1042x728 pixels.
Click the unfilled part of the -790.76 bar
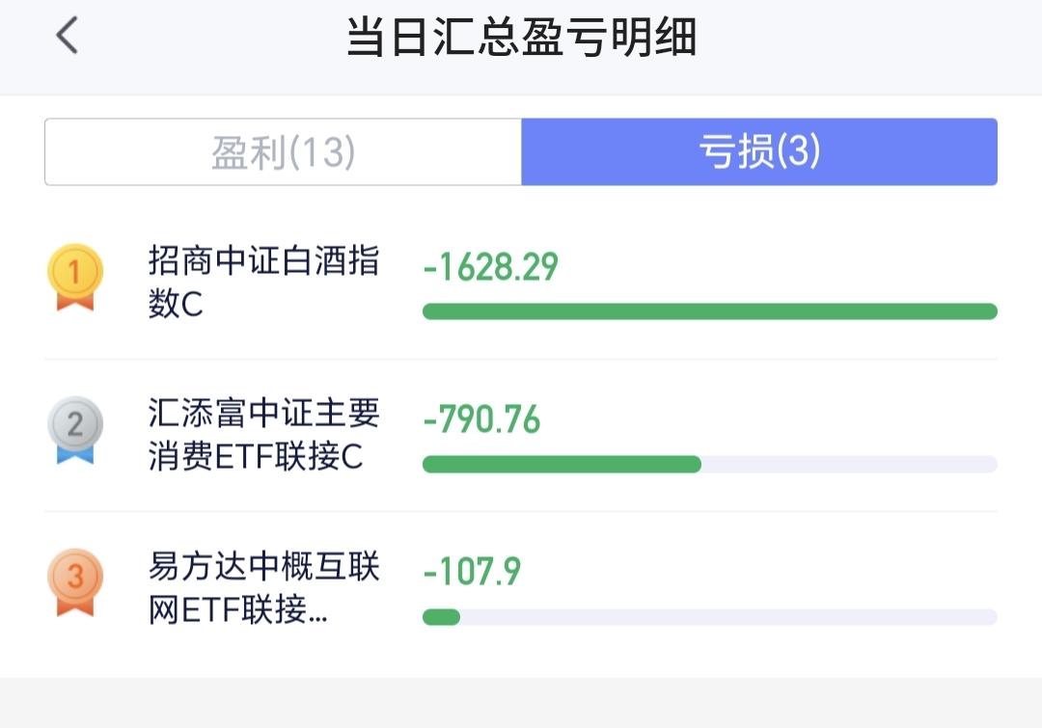click(x=849, y=465)
